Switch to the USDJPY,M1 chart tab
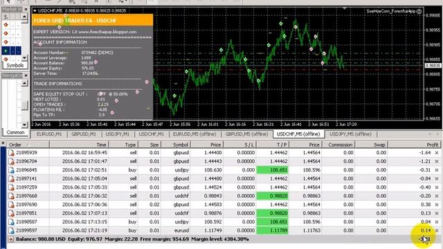Screen dimensions: 443x249 pyautogui.click(x=117, y=134)
